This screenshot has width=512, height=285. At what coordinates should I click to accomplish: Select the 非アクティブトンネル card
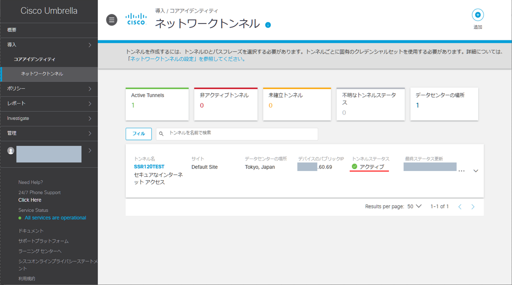tap(226, 104)
